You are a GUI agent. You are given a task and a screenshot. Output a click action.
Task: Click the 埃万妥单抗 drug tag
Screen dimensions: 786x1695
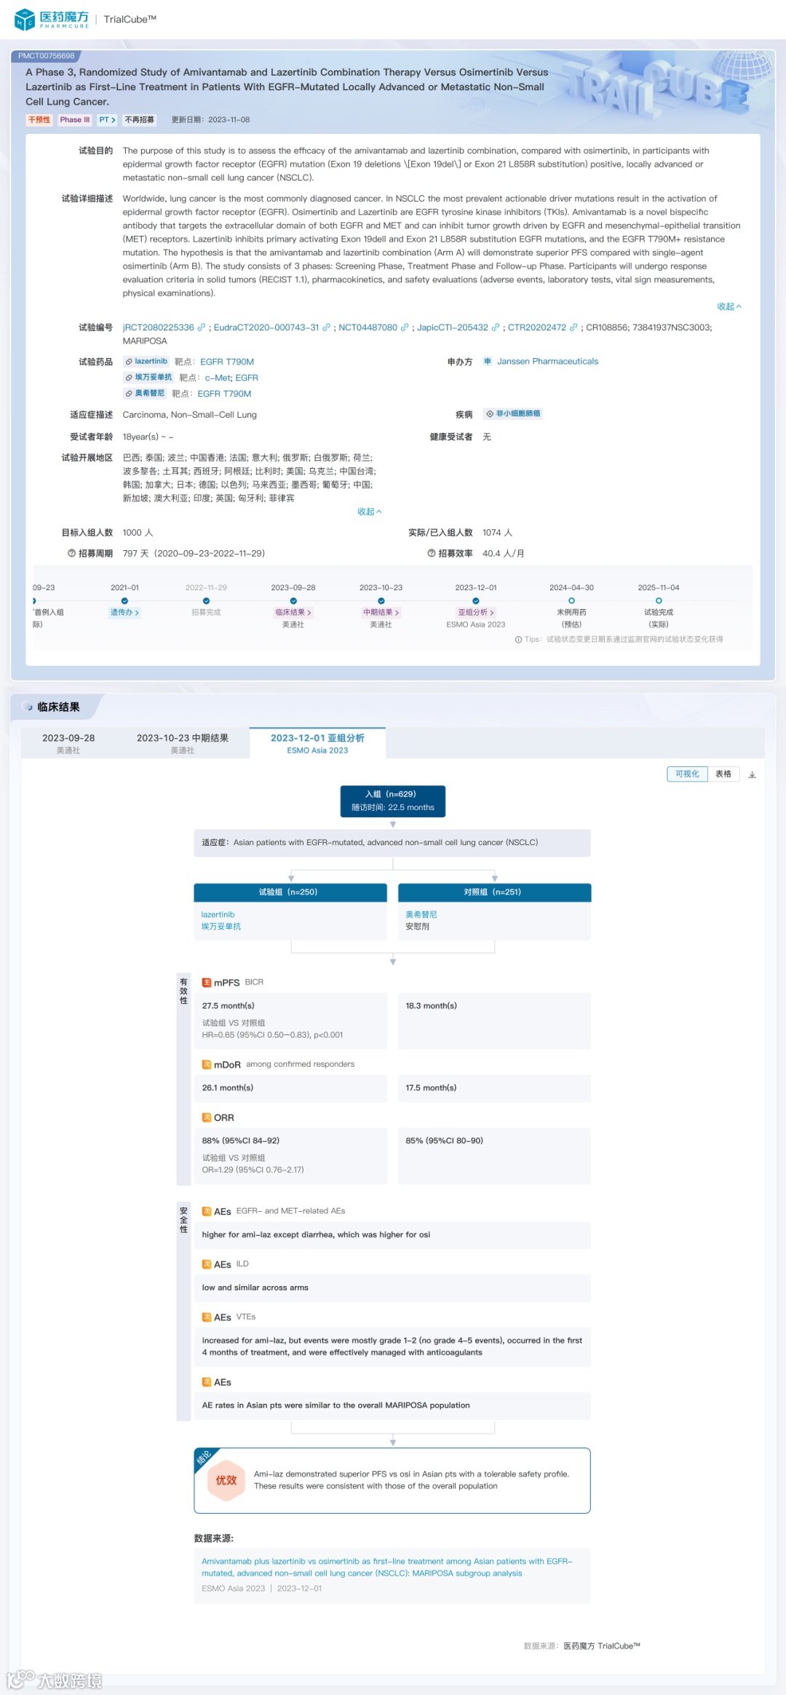click(148, 378)
